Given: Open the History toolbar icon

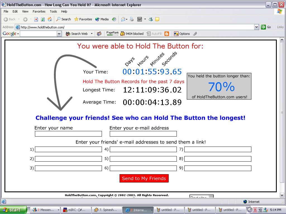Looking at the screenshot, I should click(x=114, y=19).
